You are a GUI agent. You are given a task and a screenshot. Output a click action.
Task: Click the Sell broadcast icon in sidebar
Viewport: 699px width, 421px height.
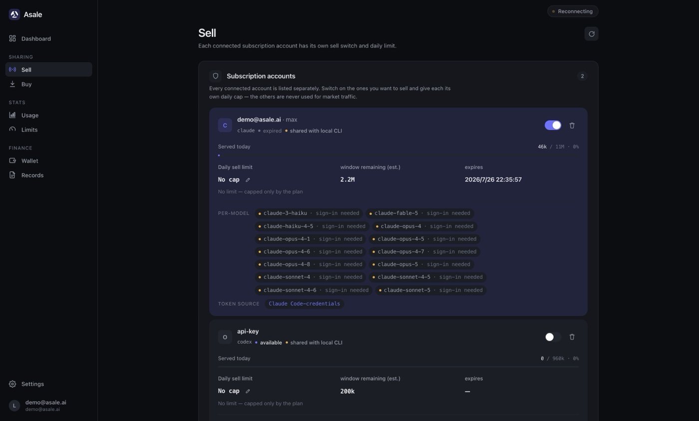(12, 69)
